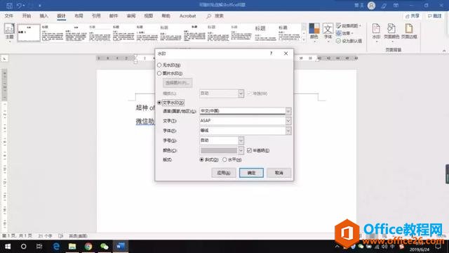Close the Watermark dialog
Image resolution: width=449 pixels, height=253 pixels.
pos(286,53)
